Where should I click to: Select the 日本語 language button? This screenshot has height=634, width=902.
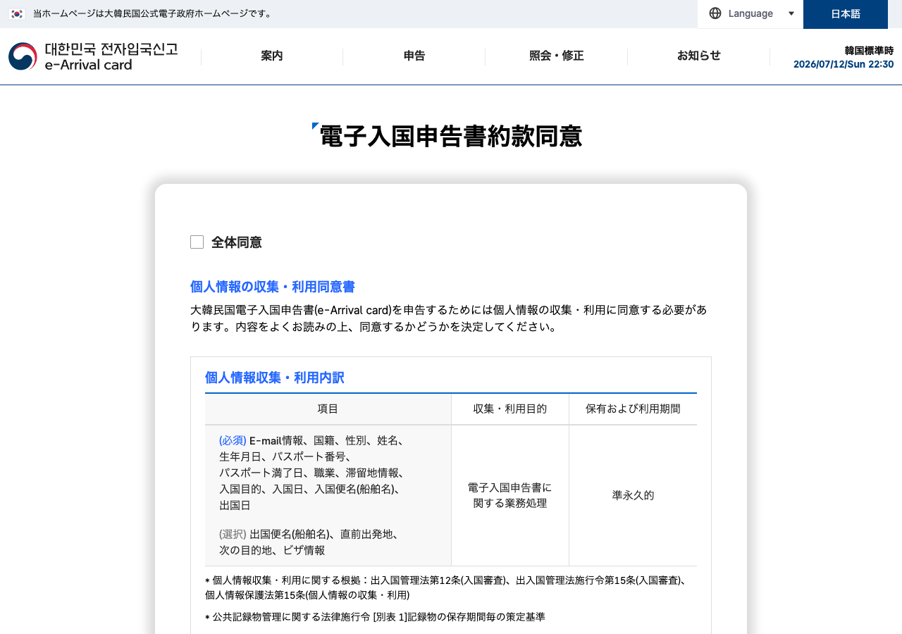(846, 14)
